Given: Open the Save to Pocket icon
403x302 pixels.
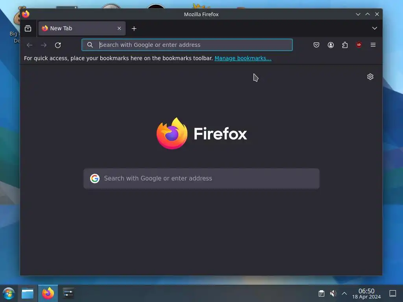Looking at the screenshot, I should (x=316, y=45).
